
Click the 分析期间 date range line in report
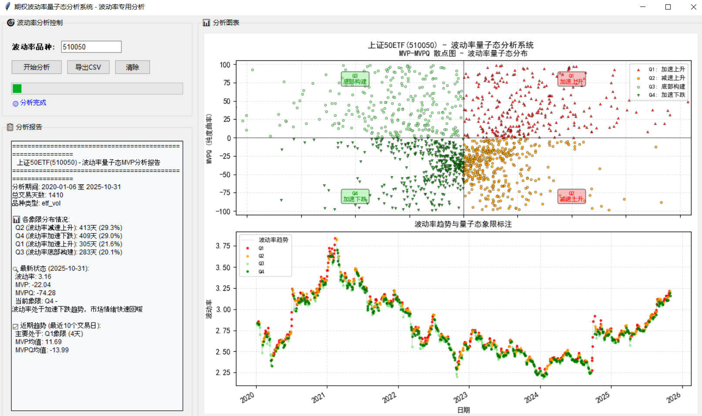click(67, 187)
